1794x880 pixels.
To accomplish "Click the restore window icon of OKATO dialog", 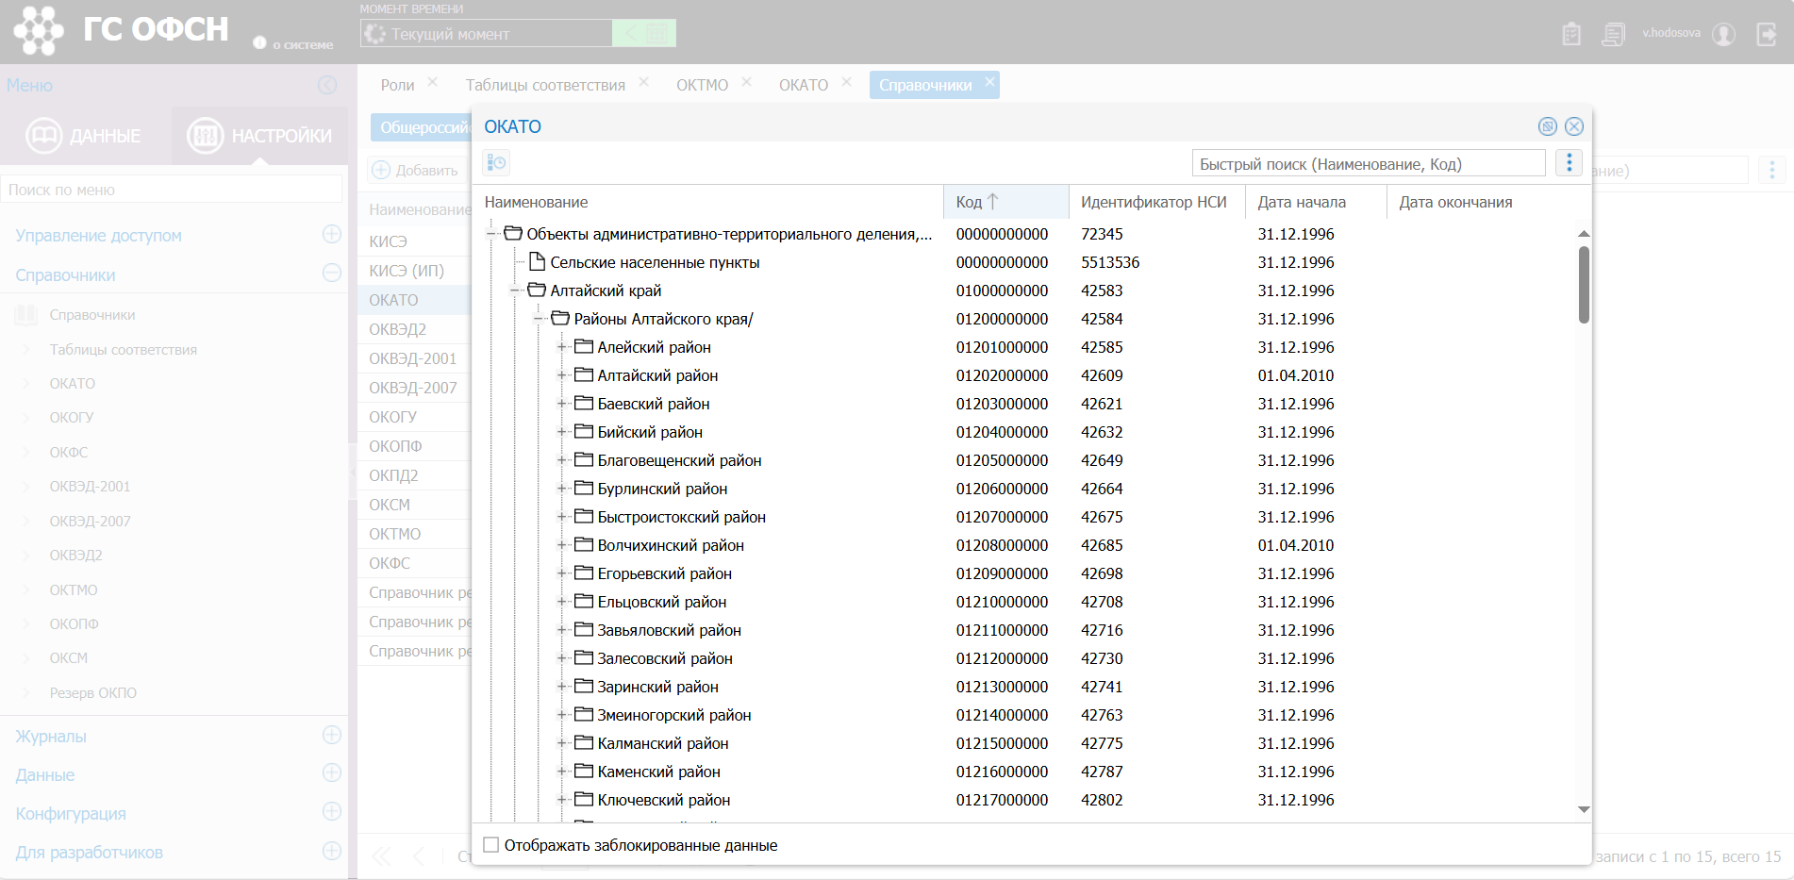I will pos(1548,126).
